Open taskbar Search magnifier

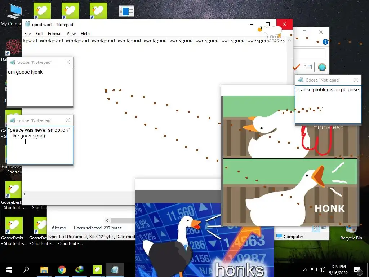point(26,270)
